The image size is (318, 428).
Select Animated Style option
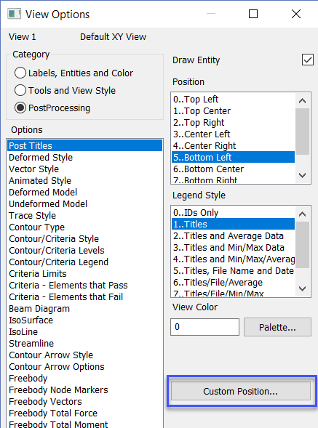(x=84, y=181)
